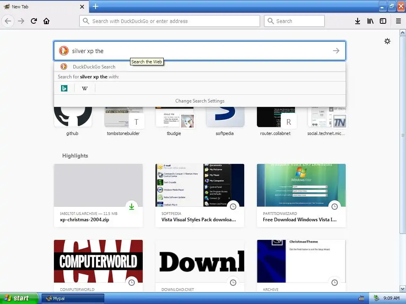The height and width of the screenshot is (304, 406).
Task: Open the Computerworld highlight card
Action: pyautogui.click(x=98, y=266)
